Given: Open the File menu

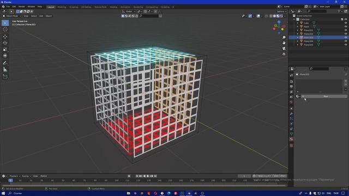Looking at the screenshot, I should click(x=8, y=7).
